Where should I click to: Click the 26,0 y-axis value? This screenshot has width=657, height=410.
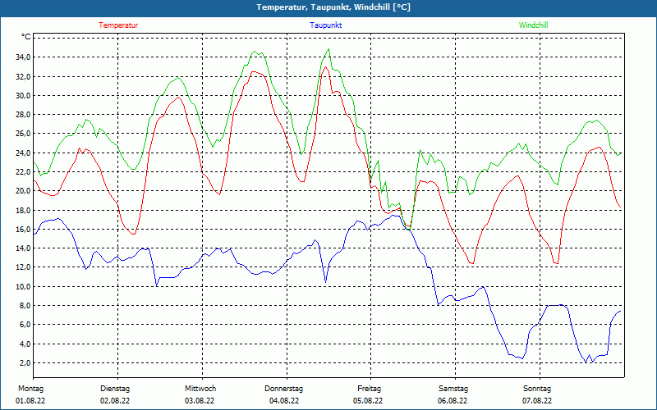[x=23, y=134]
